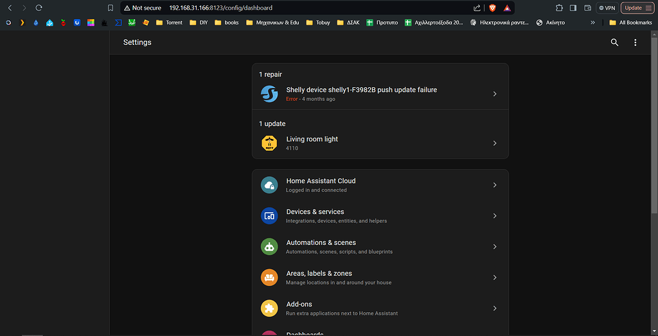The width and height of the screenshot is (658, 336).
Task: Open Automations & scenes settings
Action: click(380, 247)
